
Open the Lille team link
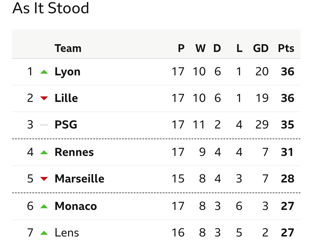pos(66,98)
